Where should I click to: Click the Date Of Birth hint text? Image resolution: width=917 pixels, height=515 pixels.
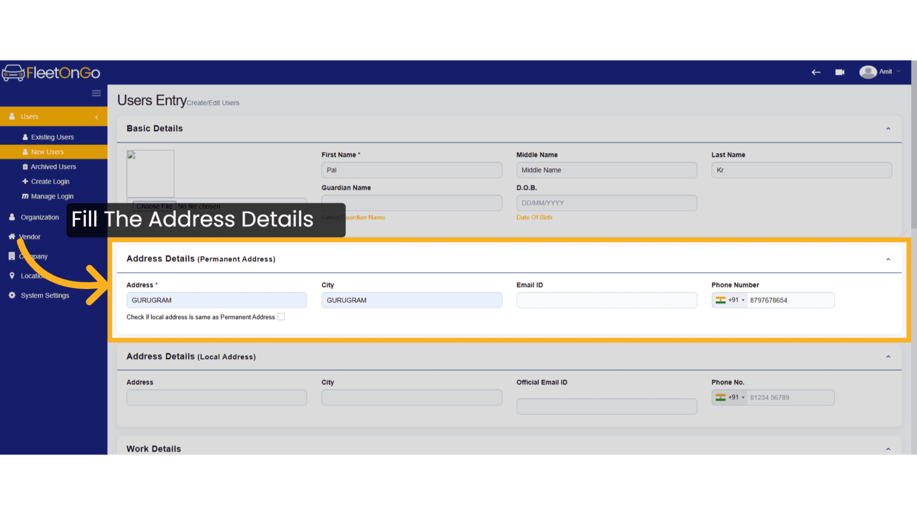click(534, 217)
